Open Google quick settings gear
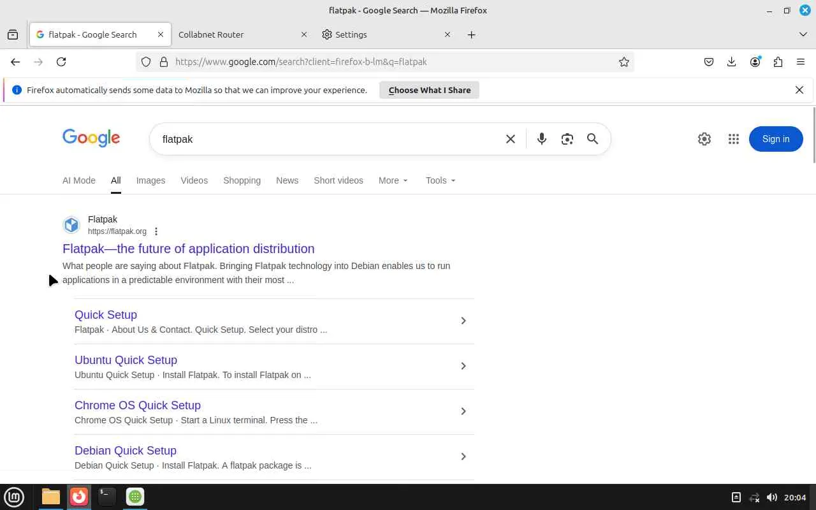 pyautogui.click(x=704, y=139)
